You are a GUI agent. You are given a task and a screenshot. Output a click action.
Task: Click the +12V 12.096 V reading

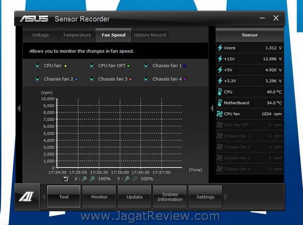(272, 59)
